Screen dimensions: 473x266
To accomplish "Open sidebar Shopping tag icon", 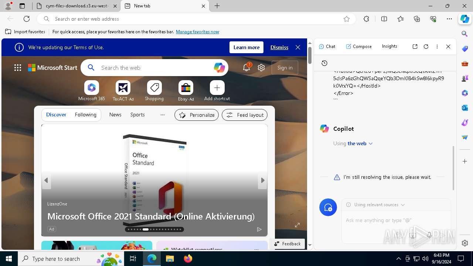I will point(465,49).
